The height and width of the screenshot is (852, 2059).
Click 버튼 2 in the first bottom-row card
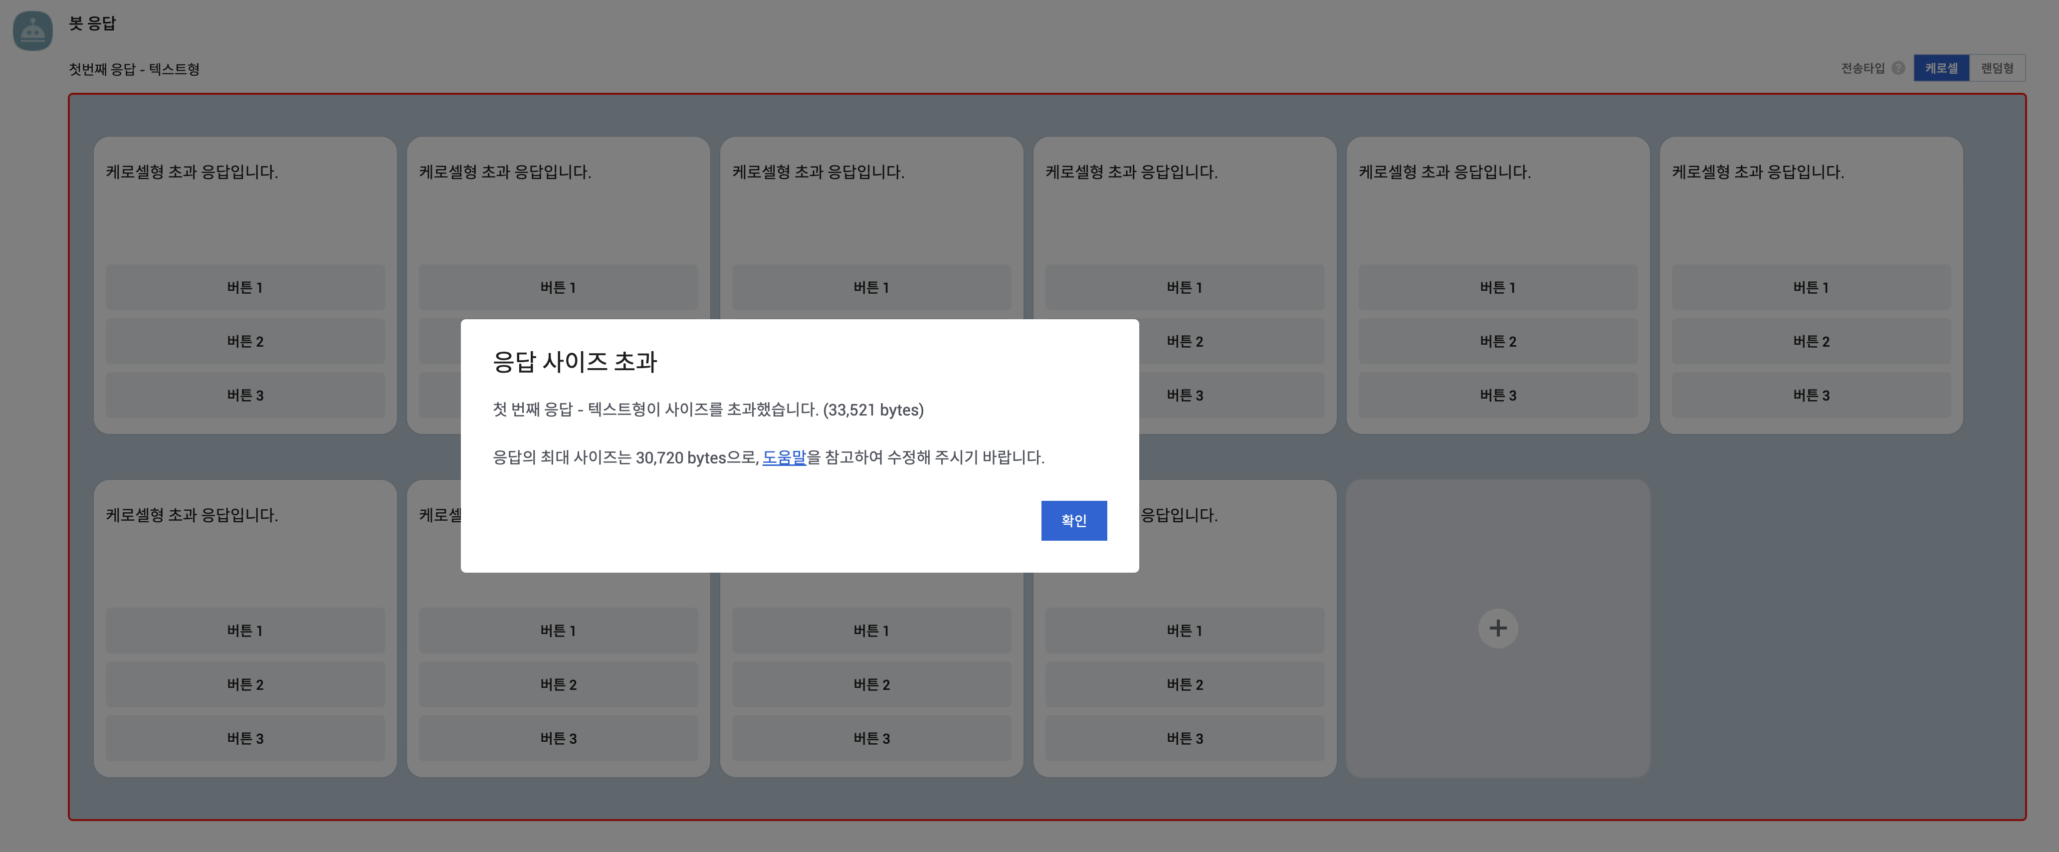tap(244, 684)
